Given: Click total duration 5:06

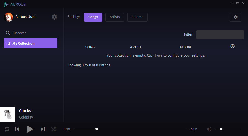Looking at the screenshot, I should [x=194, y=129].
